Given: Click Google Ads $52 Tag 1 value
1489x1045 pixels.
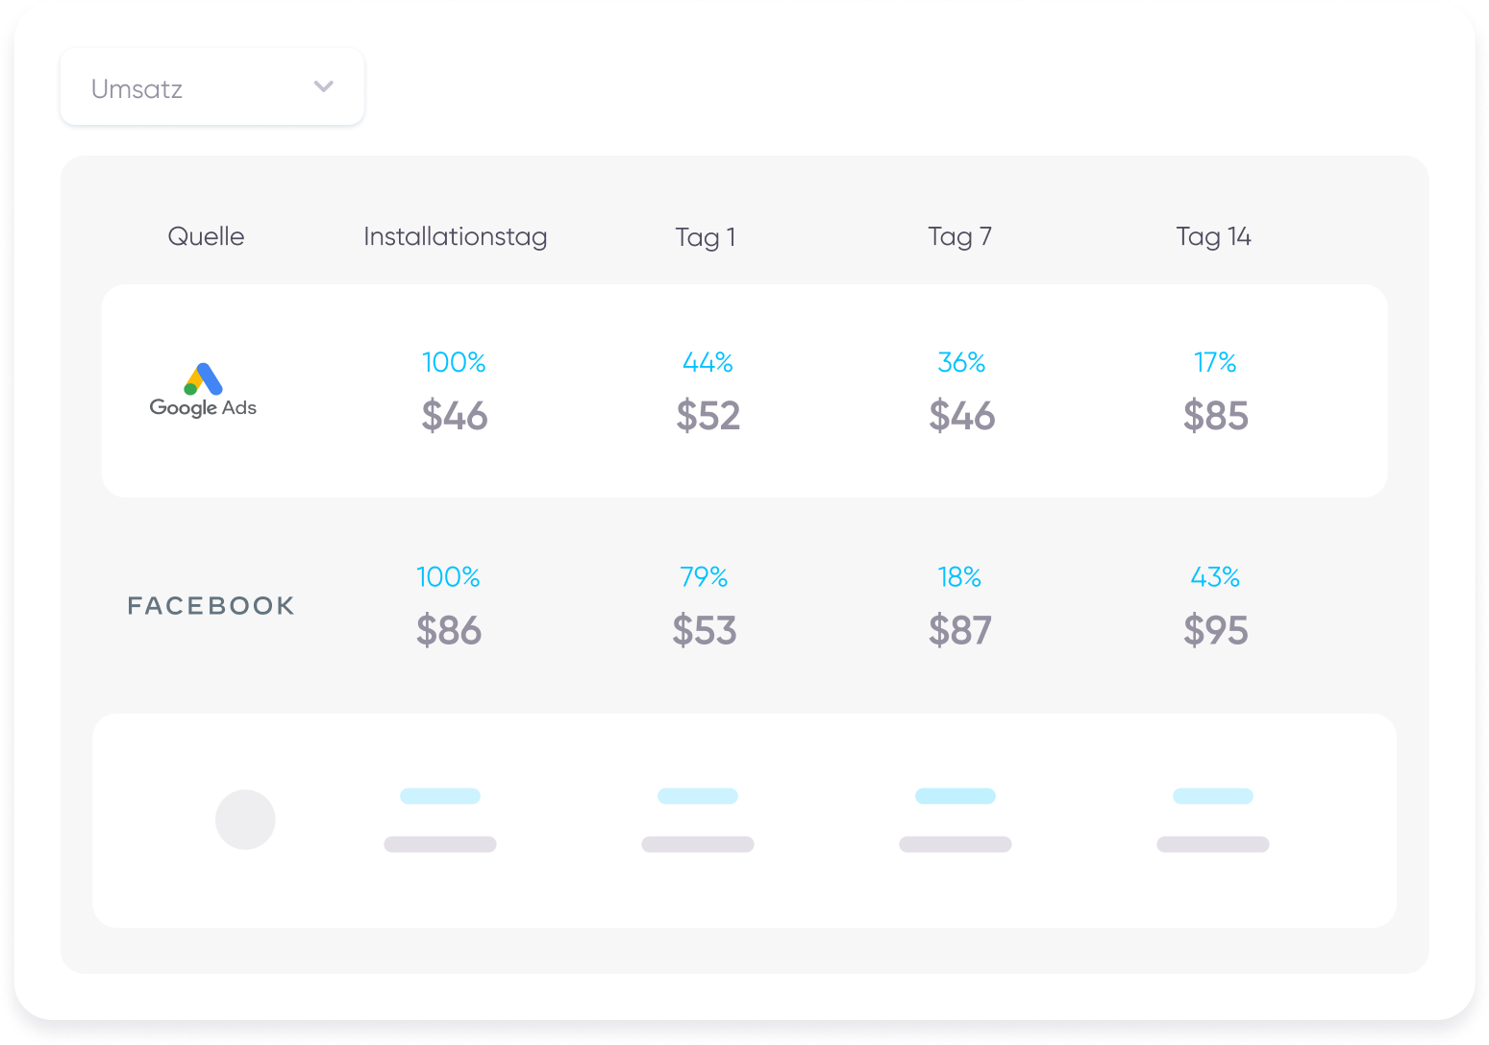Looking at the screenshot, I should click(x=707, y=416).
